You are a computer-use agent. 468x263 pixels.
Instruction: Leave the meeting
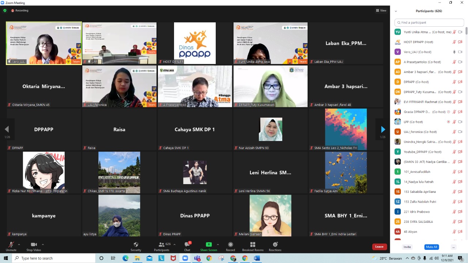point(380,247)
